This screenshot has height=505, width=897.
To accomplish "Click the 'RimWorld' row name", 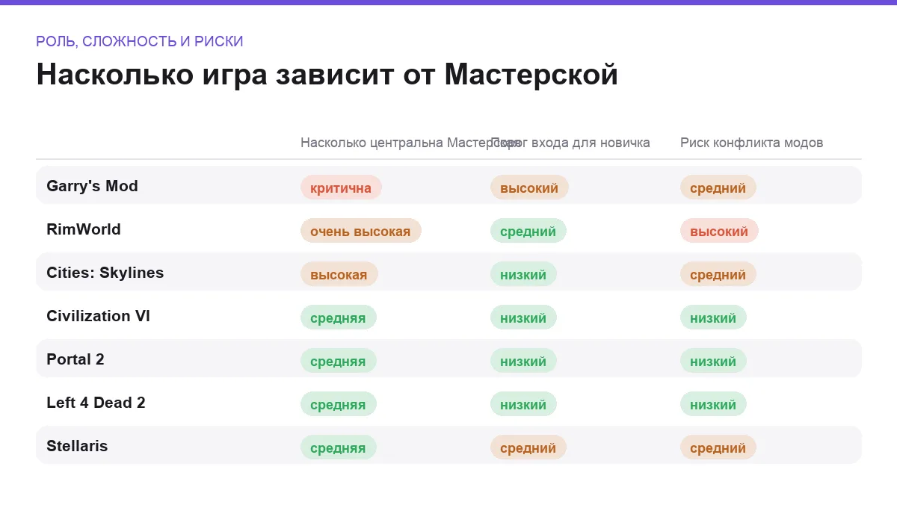I will pos(84,229).
